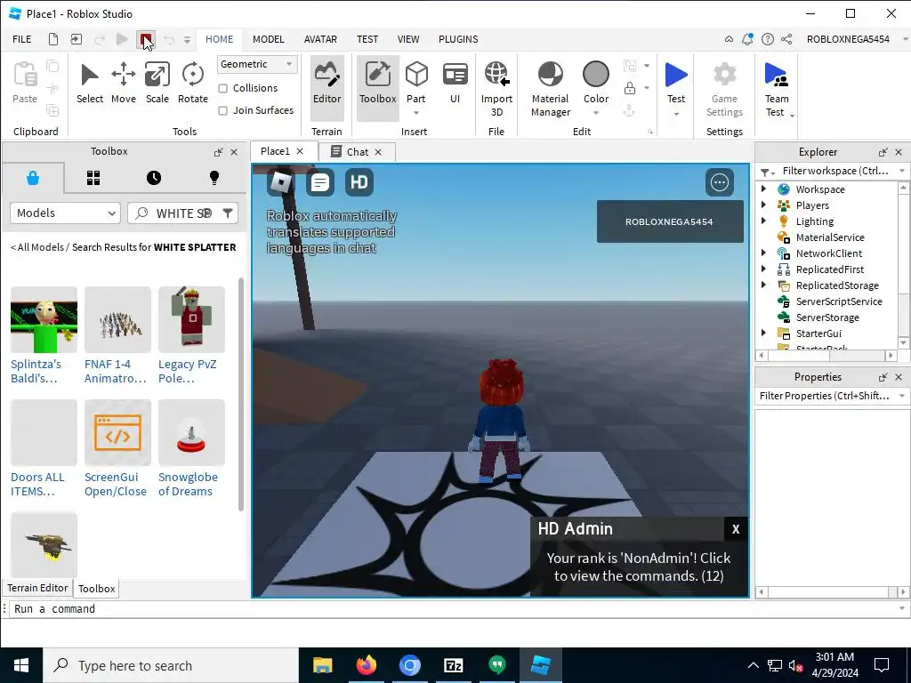
Task: Open Game Settings
Action: tap(724, 89)
